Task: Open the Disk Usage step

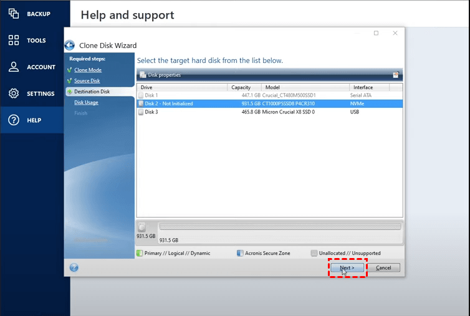Action: [86, 102]
